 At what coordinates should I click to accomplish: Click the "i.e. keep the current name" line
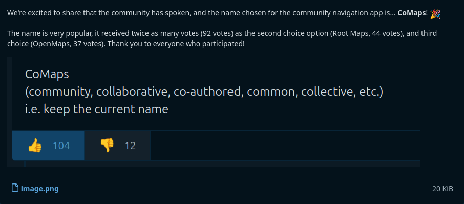point(97,109)
